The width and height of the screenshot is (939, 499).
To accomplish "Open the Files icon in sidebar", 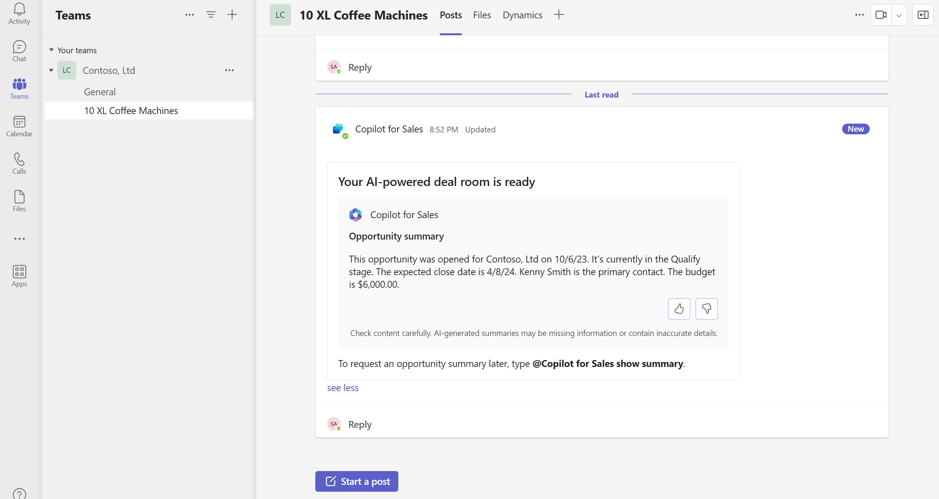I will [x=19, y=202].
